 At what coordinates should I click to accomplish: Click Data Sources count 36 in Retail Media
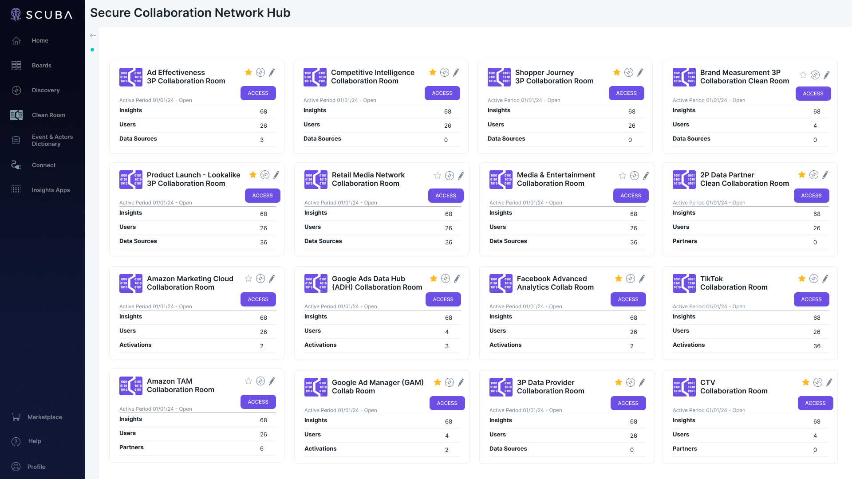pos(449,242)
